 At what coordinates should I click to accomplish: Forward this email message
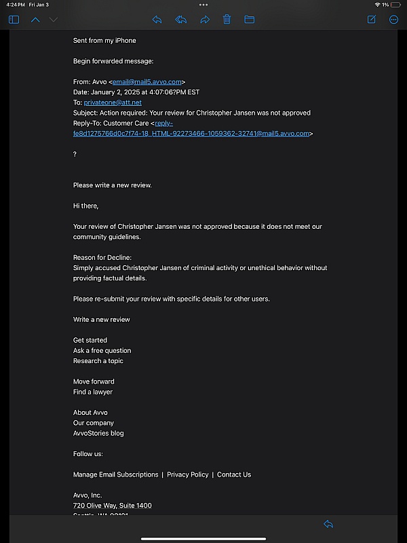205,20
